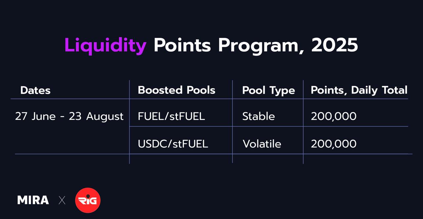The image size is (423, 219).
Task: Click the X symbol between the logos
Action: (x=62, y=200)
